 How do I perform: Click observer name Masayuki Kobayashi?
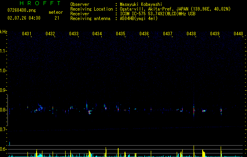141,4
